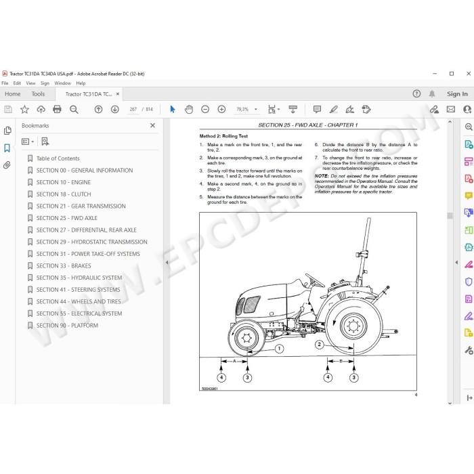This screenshot has width=474, height=474.
Task: Open the Attachments paperclip panel
Action: [x=7, y=165]
